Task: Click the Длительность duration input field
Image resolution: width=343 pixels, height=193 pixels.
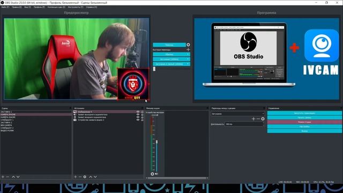Action: 245,124
